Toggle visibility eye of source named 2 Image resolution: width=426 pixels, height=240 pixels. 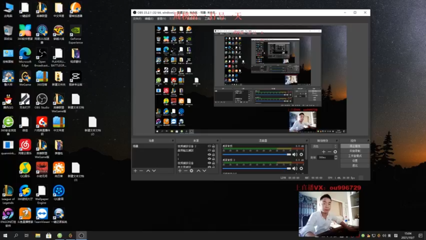tap(209, 155)
